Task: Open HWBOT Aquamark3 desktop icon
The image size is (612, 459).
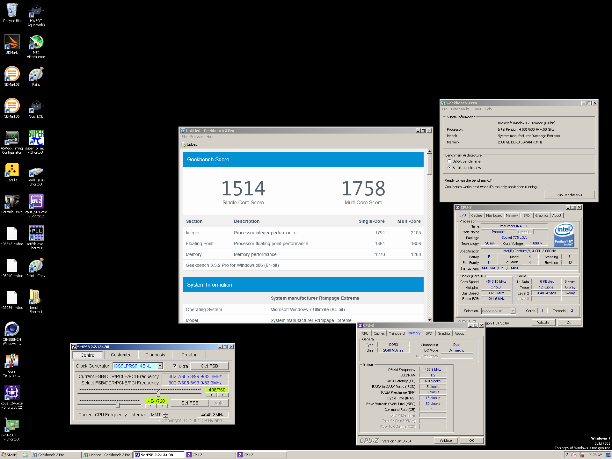Action: pos(36,15)
